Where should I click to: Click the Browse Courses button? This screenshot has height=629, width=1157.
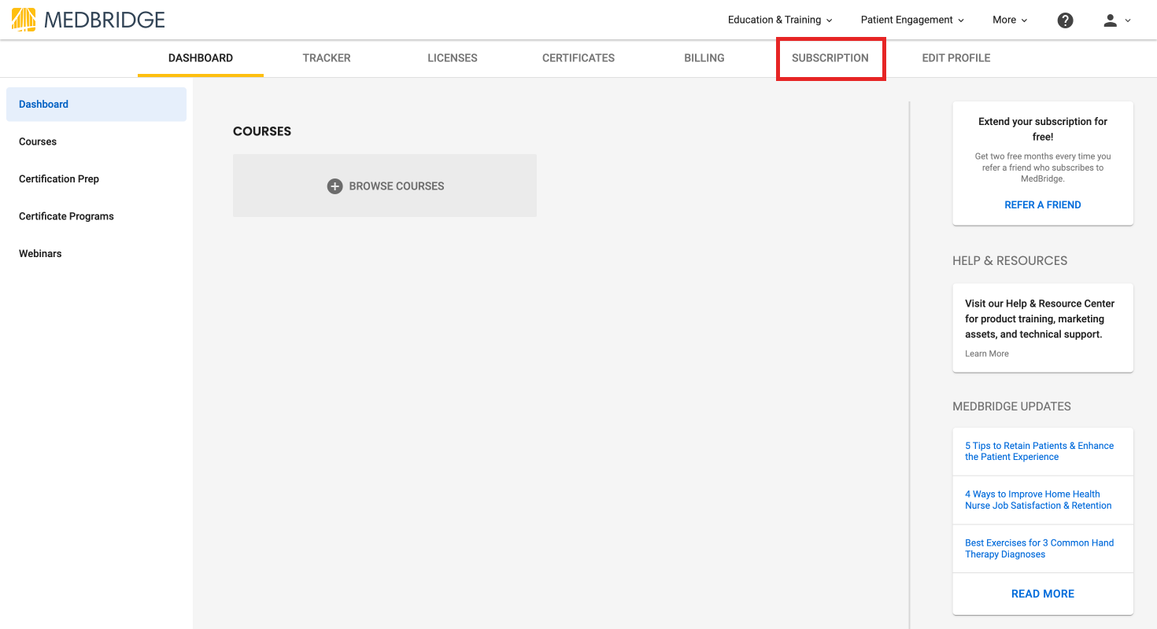(385, 186)
